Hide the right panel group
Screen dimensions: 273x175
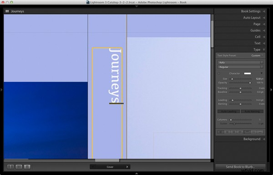coord(271,90)
